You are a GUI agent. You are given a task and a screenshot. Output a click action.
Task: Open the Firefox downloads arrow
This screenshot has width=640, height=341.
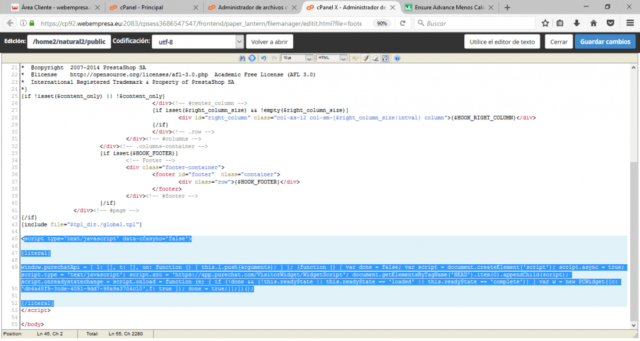tap(577, 23)
